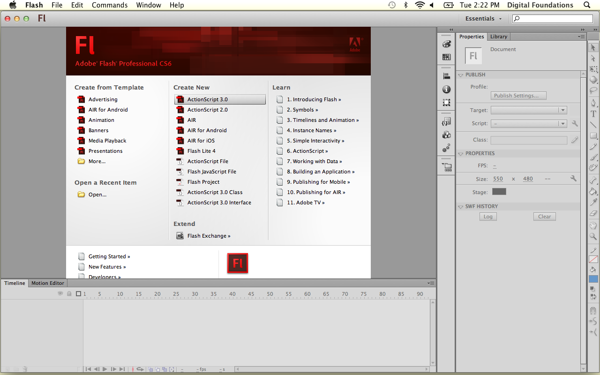Open the Color palette panel icon

click(446, 44)
